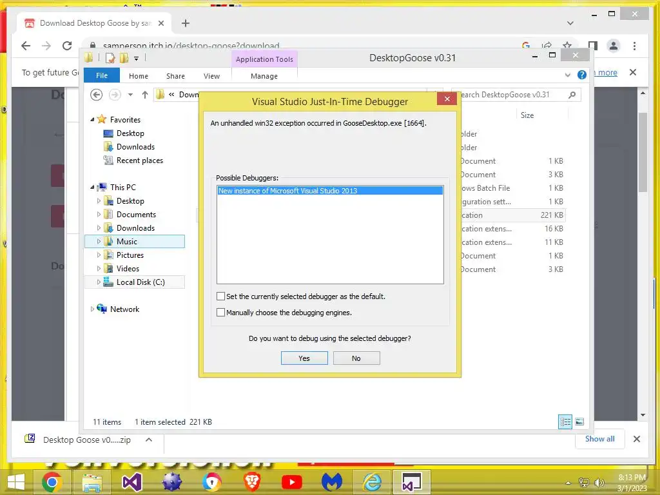Open the Chrome three-dot menu
660x495 pixels.
[634, 46]
